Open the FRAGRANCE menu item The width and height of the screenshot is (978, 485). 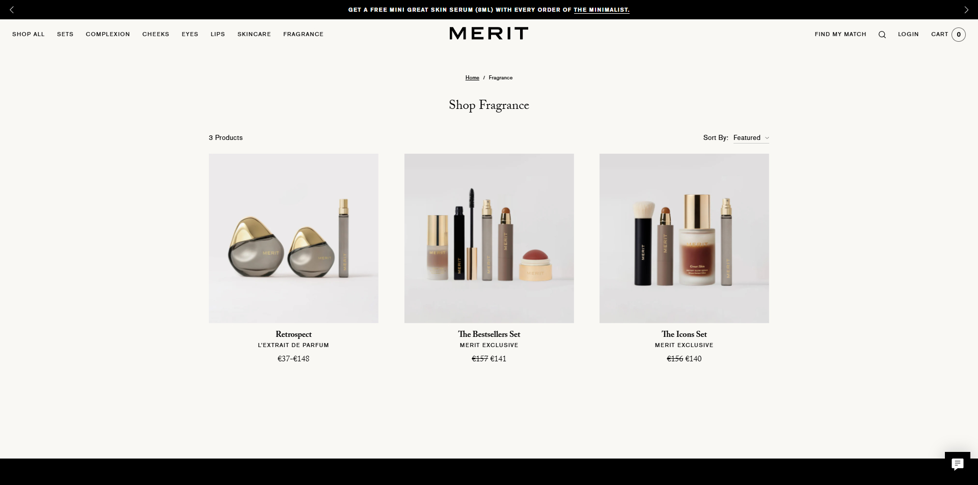pyautogui.click(x=303, y=34)
